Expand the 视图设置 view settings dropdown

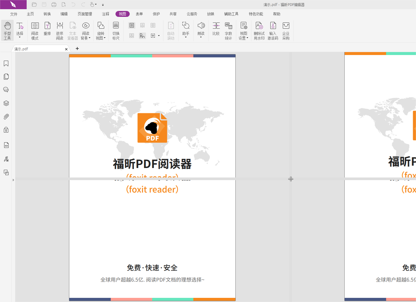(248, 38)
